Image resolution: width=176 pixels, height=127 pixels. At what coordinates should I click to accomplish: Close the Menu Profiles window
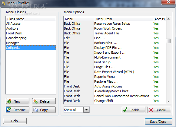pos(168,2)
